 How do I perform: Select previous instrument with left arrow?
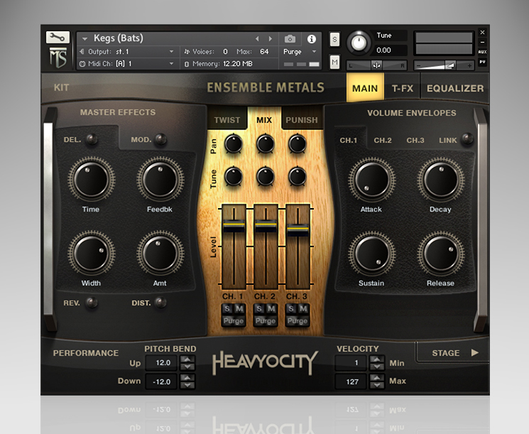[258, 39]
